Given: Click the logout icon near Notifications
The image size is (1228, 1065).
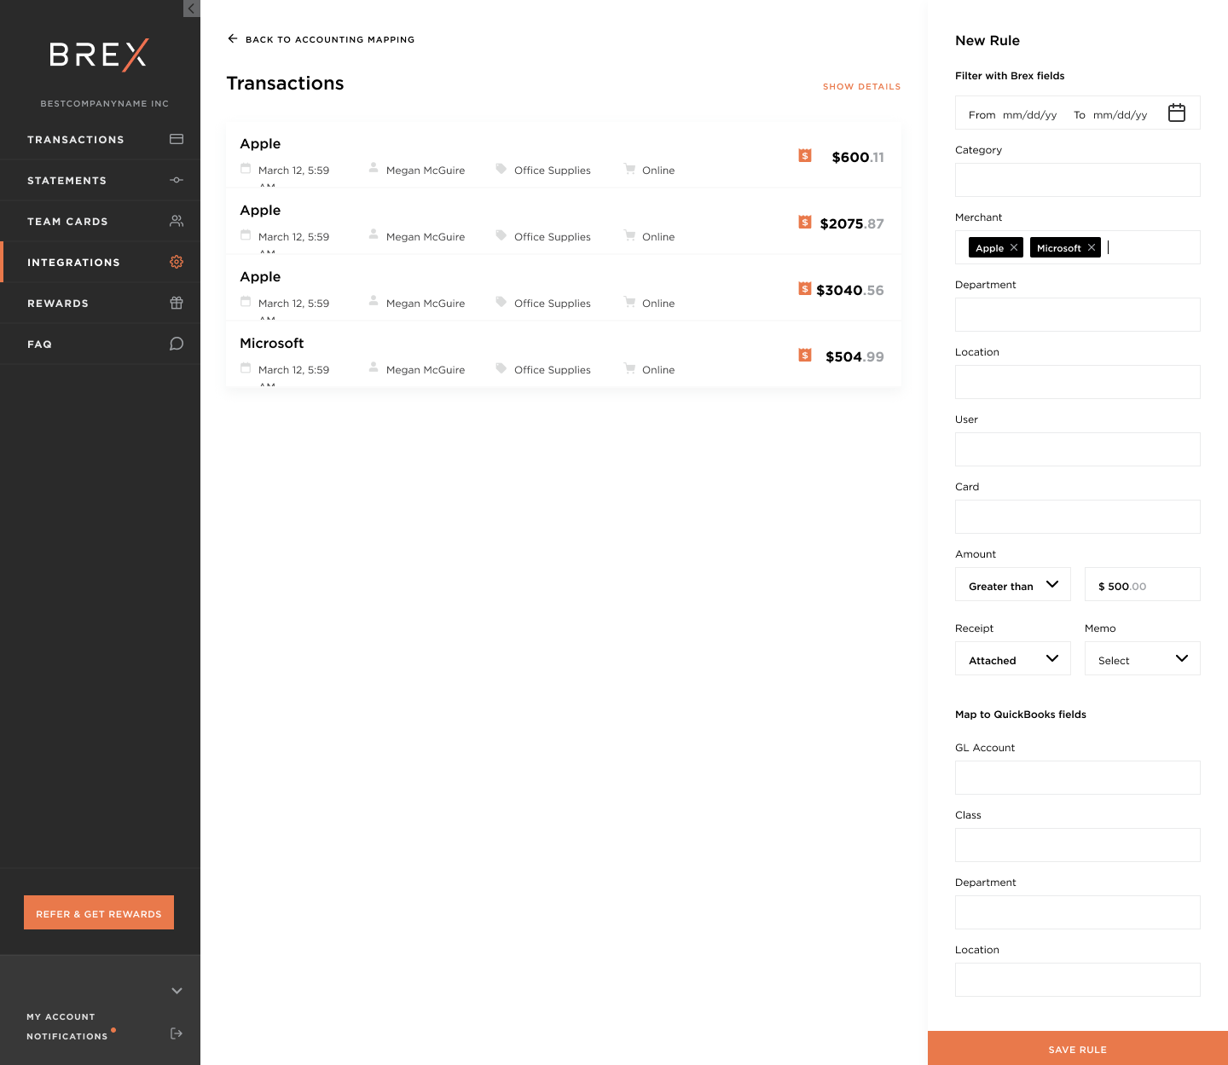Looking at the screenshot, I should pyautogui.click(x=177, y=1033).
